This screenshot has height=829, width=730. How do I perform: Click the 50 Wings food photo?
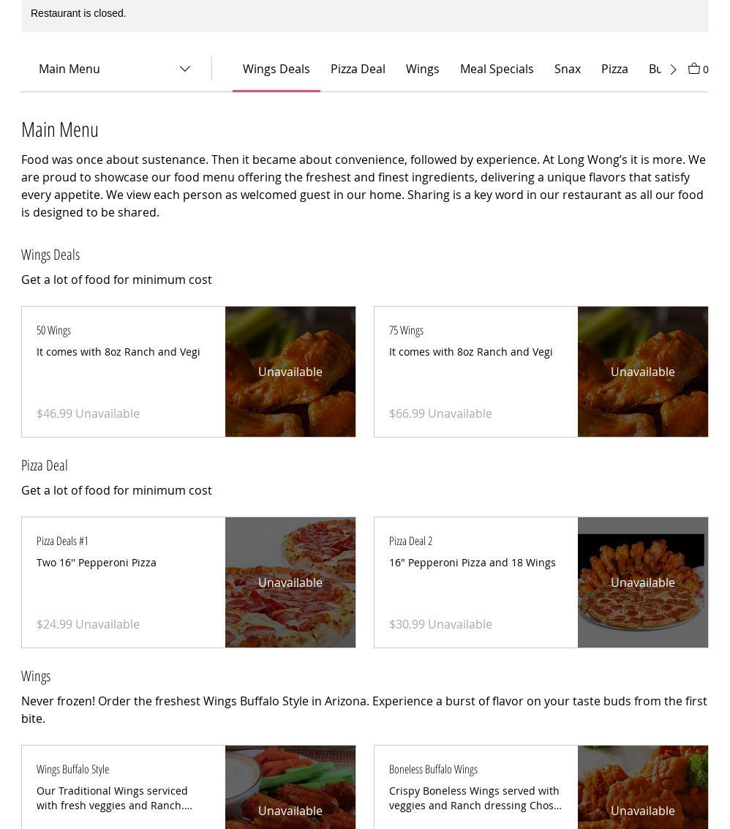290,372
